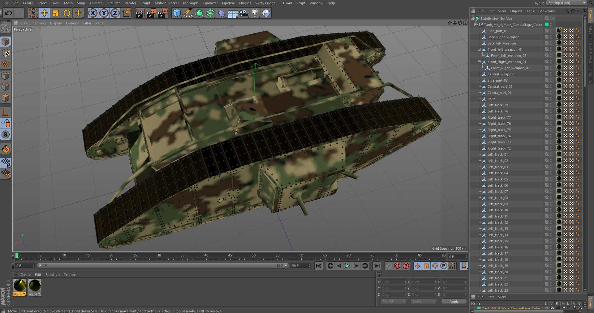Click Object Manager vertical scrollbar
This screenshot has height=313, width=594.
coord(585,53)
